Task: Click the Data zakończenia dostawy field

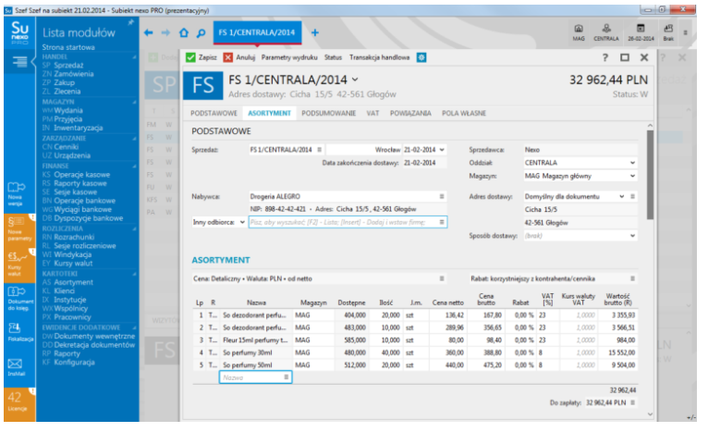Action: pos(424,163)
